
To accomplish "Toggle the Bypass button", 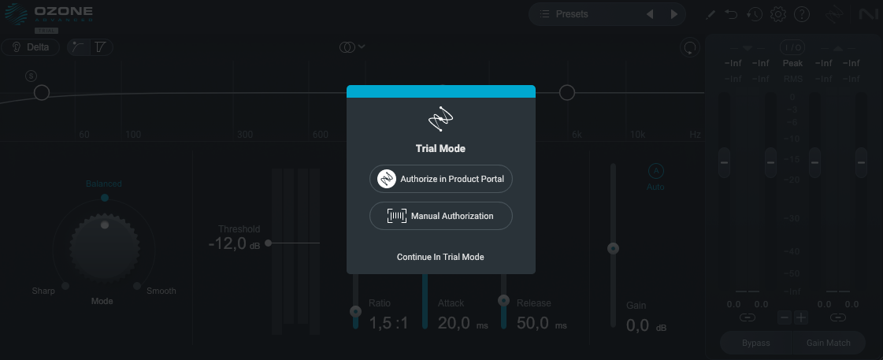I will coord(755,343).
